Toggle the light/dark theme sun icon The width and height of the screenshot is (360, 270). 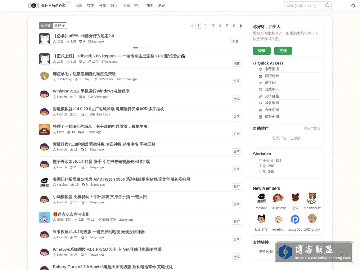pyautogui.click(x=353, y=6)
